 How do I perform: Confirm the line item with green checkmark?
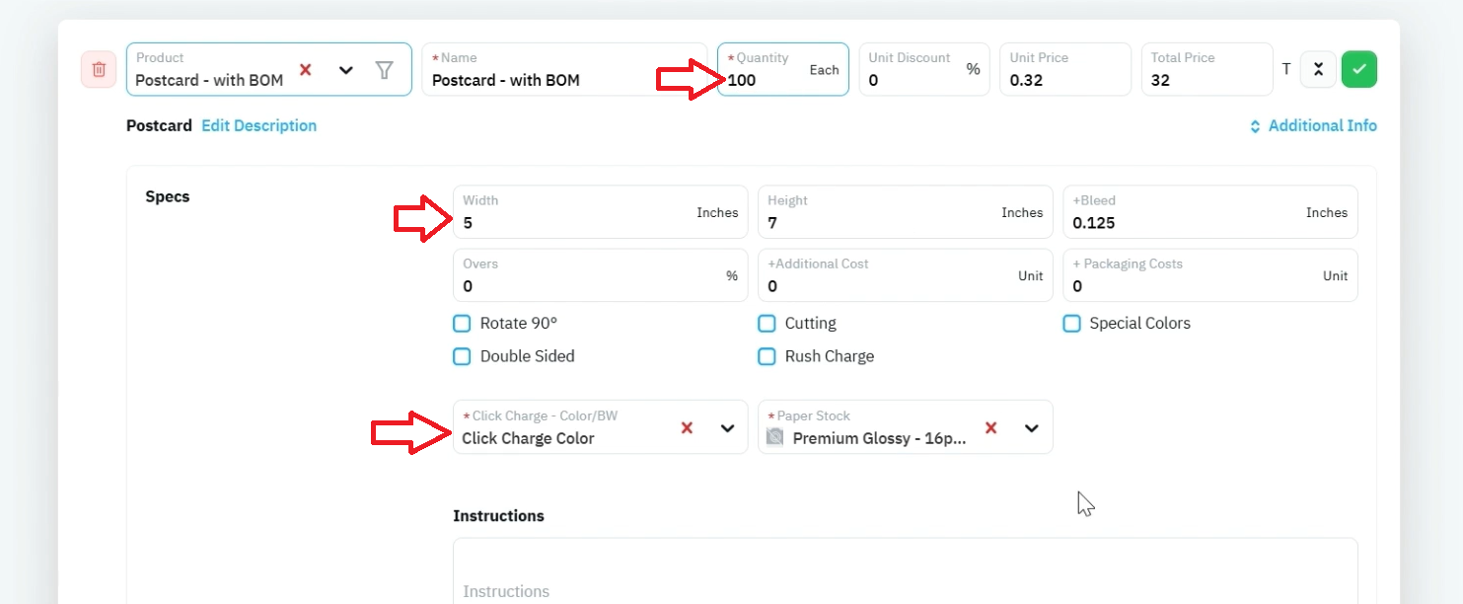click(1359, 69)
